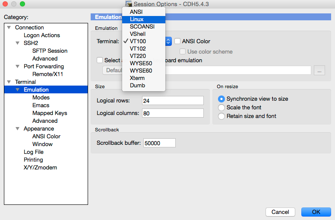This screenshot has width=335, height=220.
Task: Choose Xterm from the list
Action: pyautogui.click(x=144, y=78)
